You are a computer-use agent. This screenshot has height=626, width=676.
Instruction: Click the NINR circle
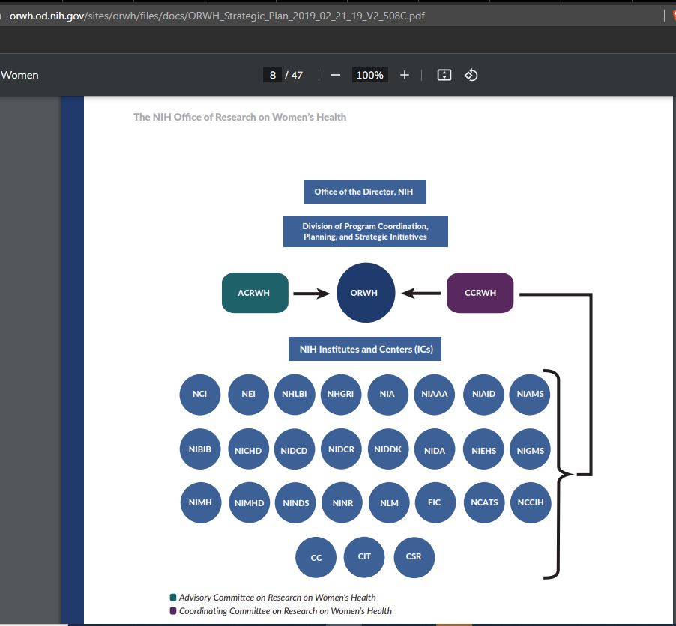tap(342, 502)
